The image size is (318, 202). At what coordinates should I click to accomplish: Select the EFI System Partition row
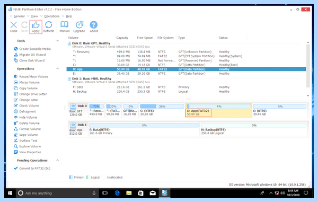point(186,56)
